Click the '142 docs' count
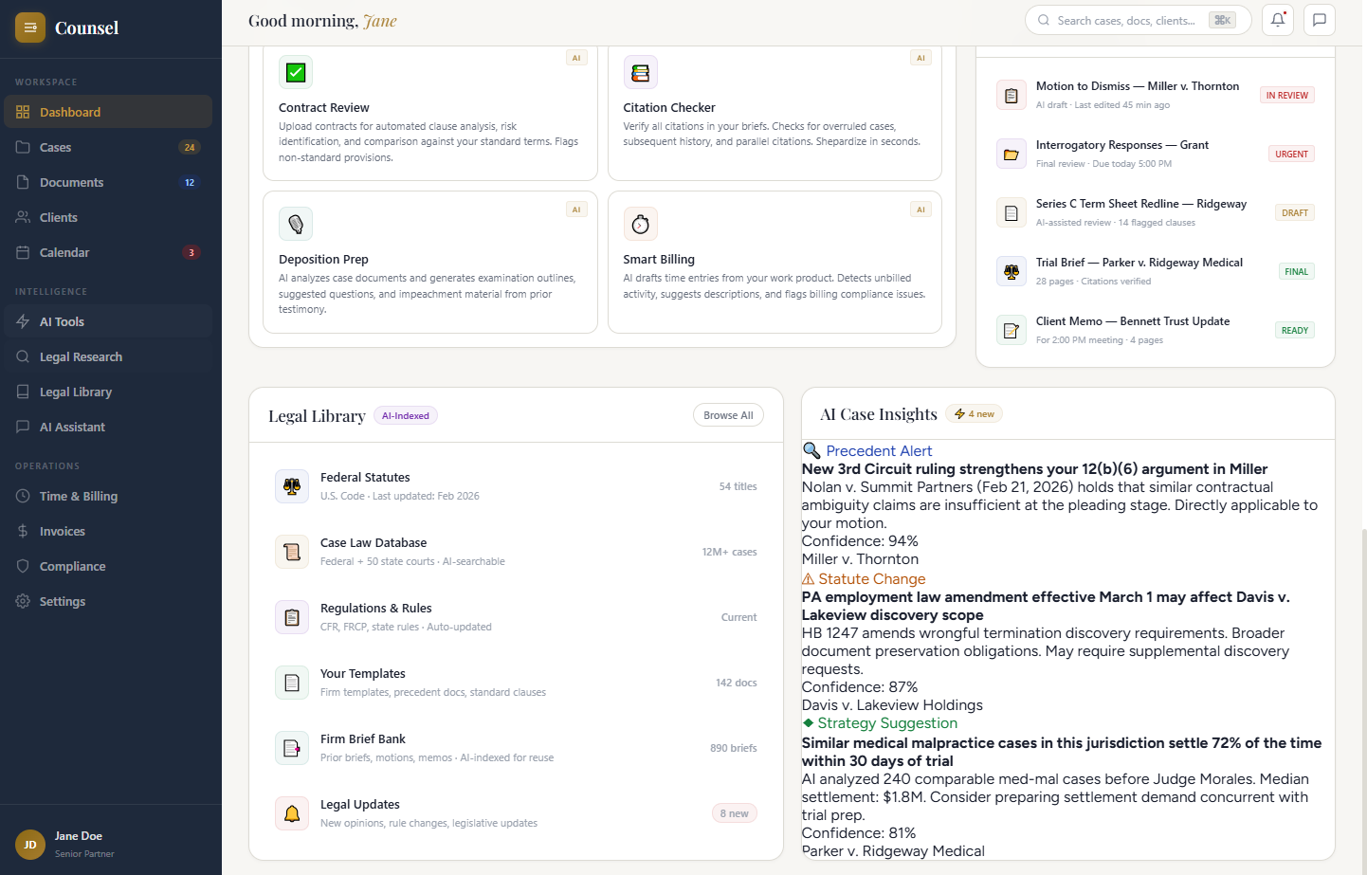This screenshot has height=875, width=1367. [737, 683]
